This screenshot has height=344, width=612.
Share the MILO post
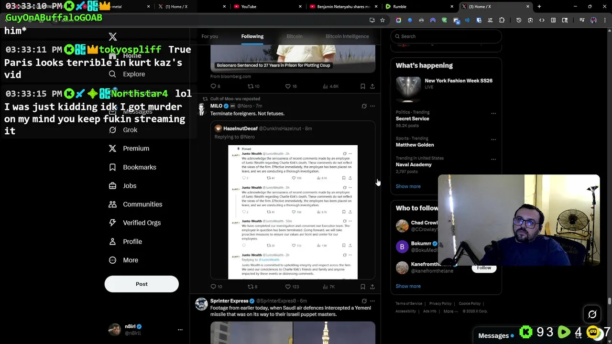[x=372, y=287]
